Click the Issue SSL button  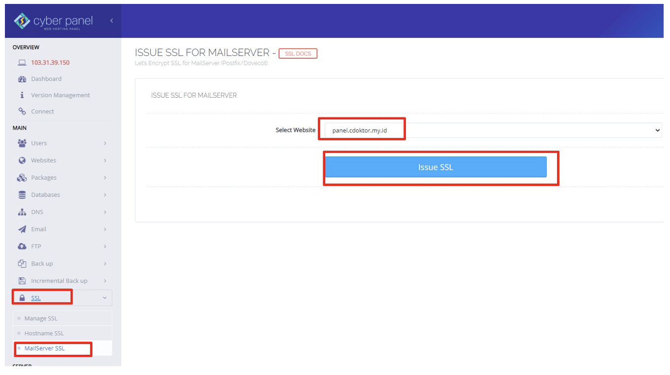pyautogui.click(x=436, y=167)
